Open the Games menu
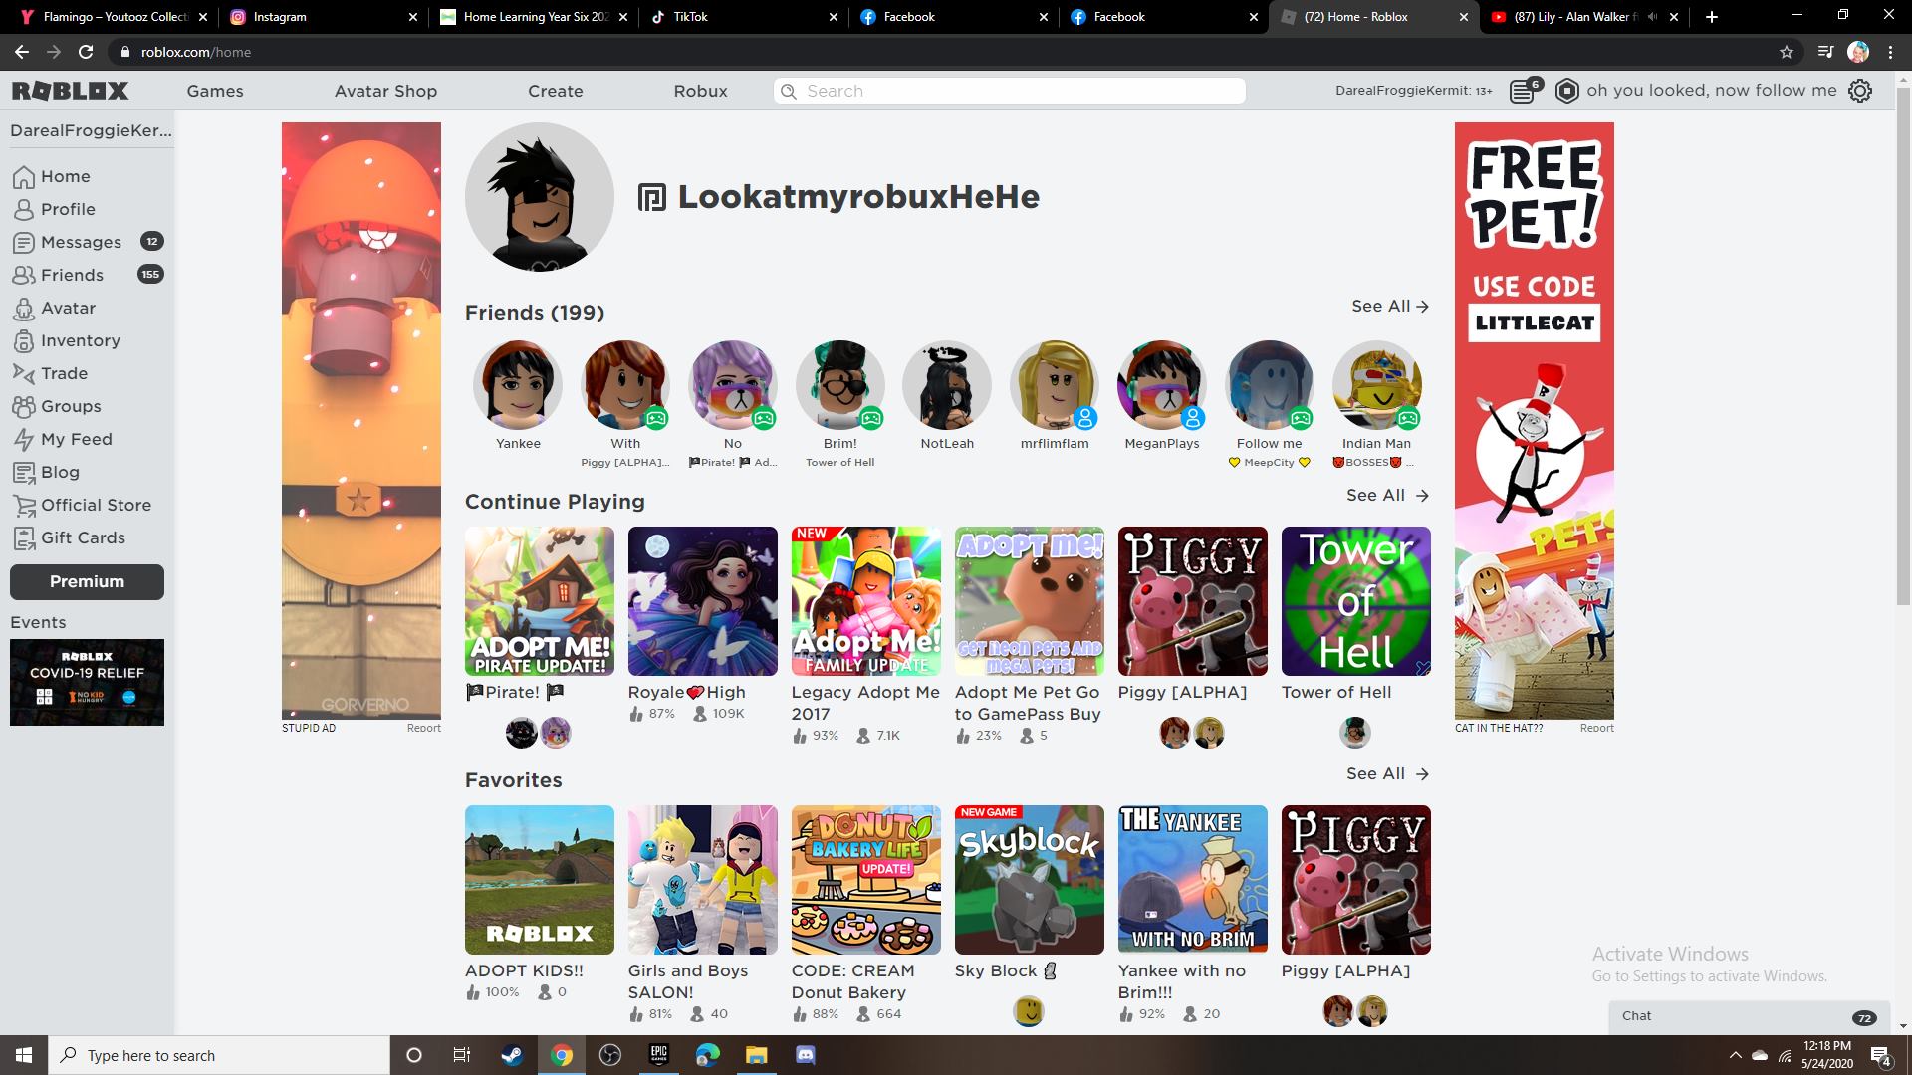Image resolution: width=1912 pixels, height=1075 pixels. tap(215, 91)
